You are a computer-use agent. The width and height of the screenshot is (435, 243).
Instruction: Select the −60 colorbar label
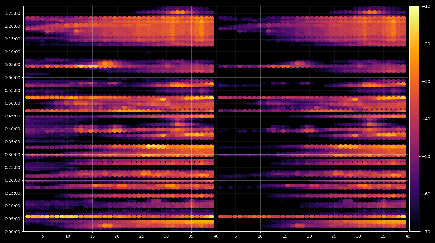pos(426,194)
